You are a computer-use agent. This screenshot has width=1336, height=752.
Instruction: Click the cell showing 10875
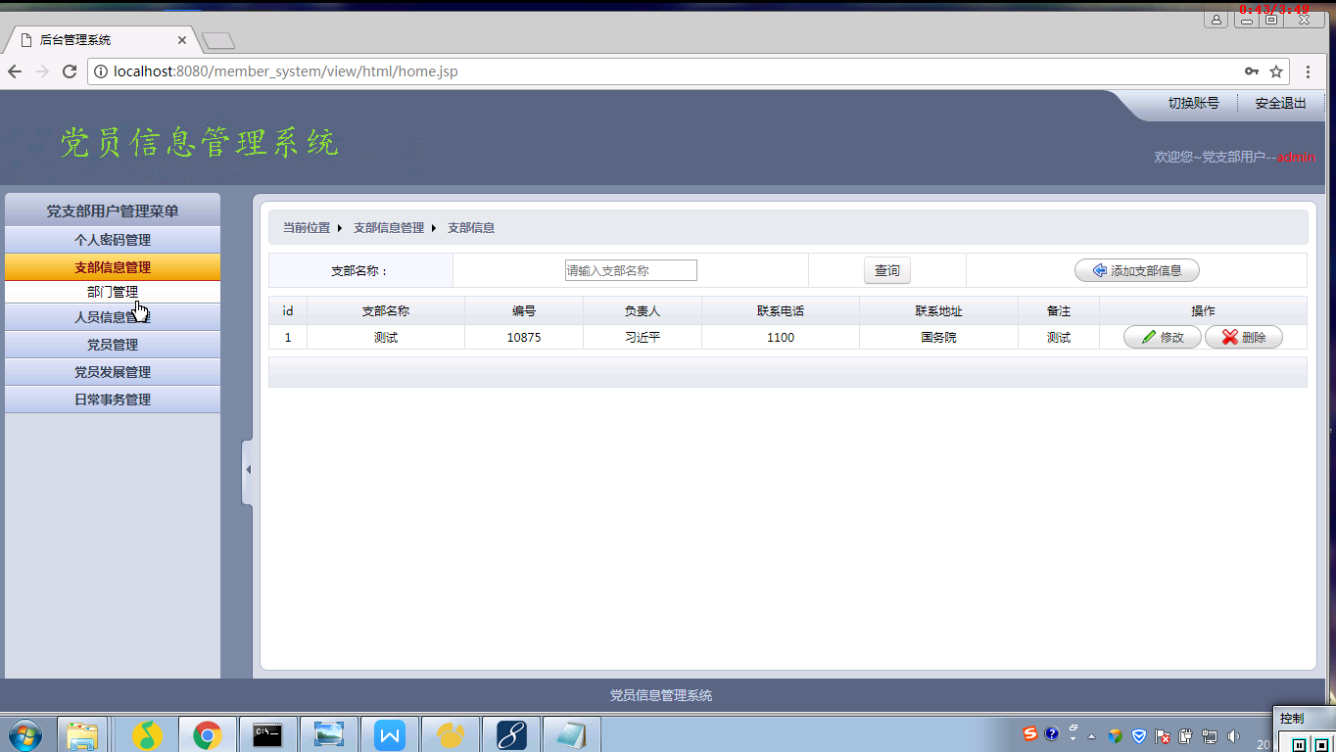(524, 337)
